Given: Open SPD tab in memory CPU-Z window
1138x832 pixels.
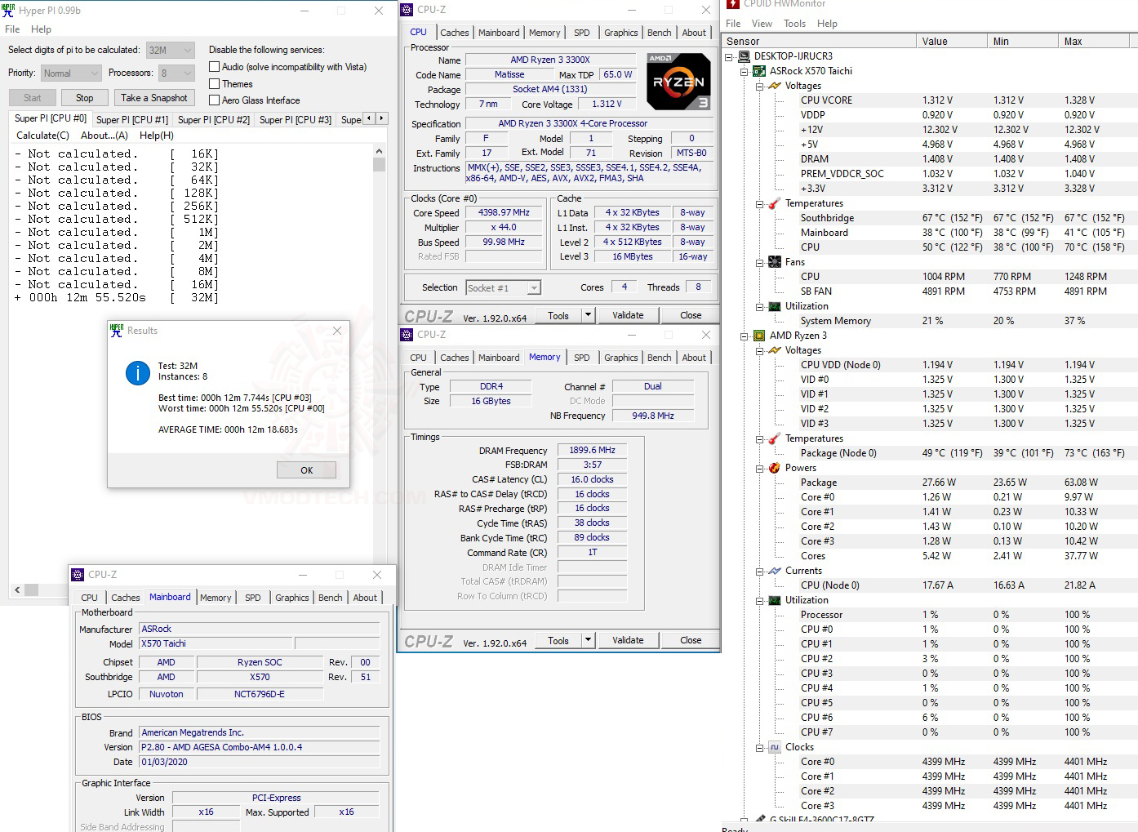Looking at the screenshot, I should [x=581, y=358].
